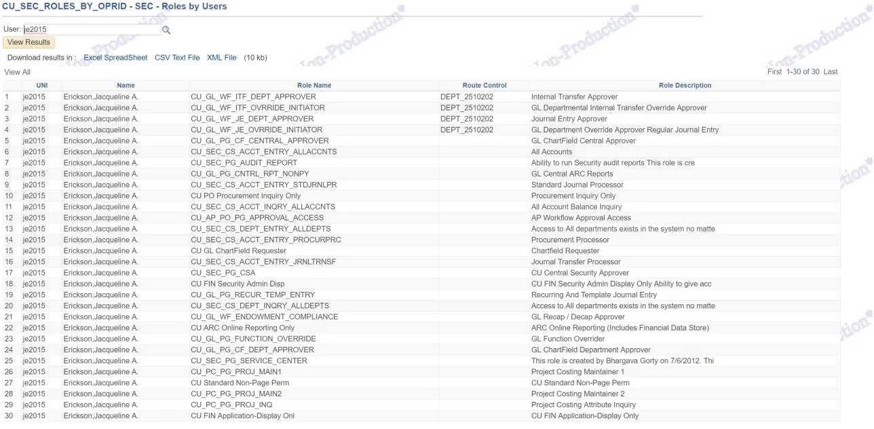
Task: Sort by the Route Control column header
Action: (484, 86)
